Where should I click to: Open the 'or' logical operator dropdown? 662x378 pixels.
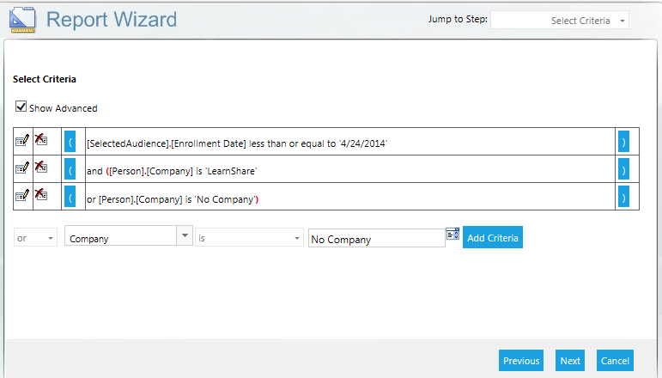(35, 238)
